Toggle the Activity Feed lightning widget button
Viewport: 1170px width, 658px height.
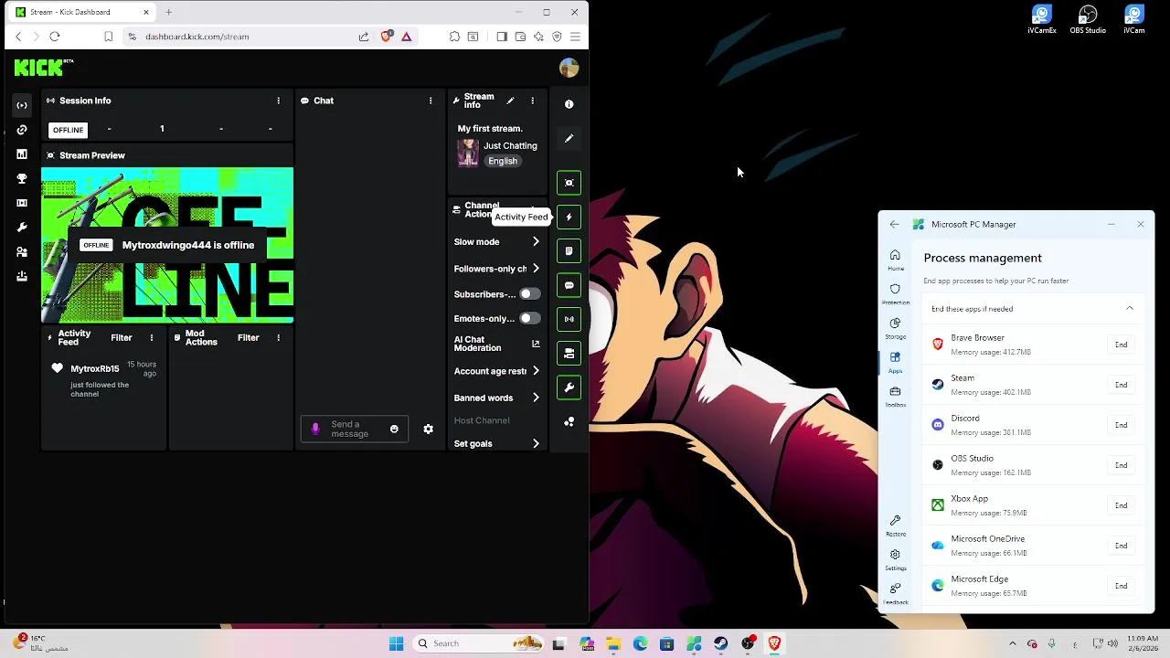click(569, 218)
